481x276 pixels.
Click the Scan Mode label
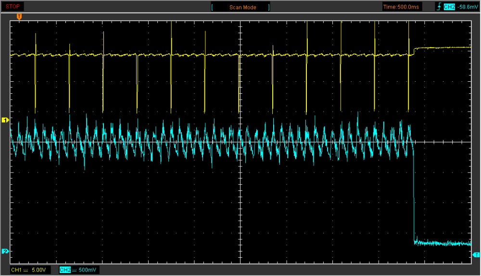click(x=243, y=7)
